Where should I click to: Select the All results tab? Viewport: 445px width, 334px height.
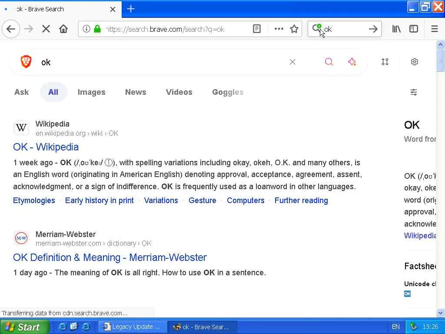[53, 92]
